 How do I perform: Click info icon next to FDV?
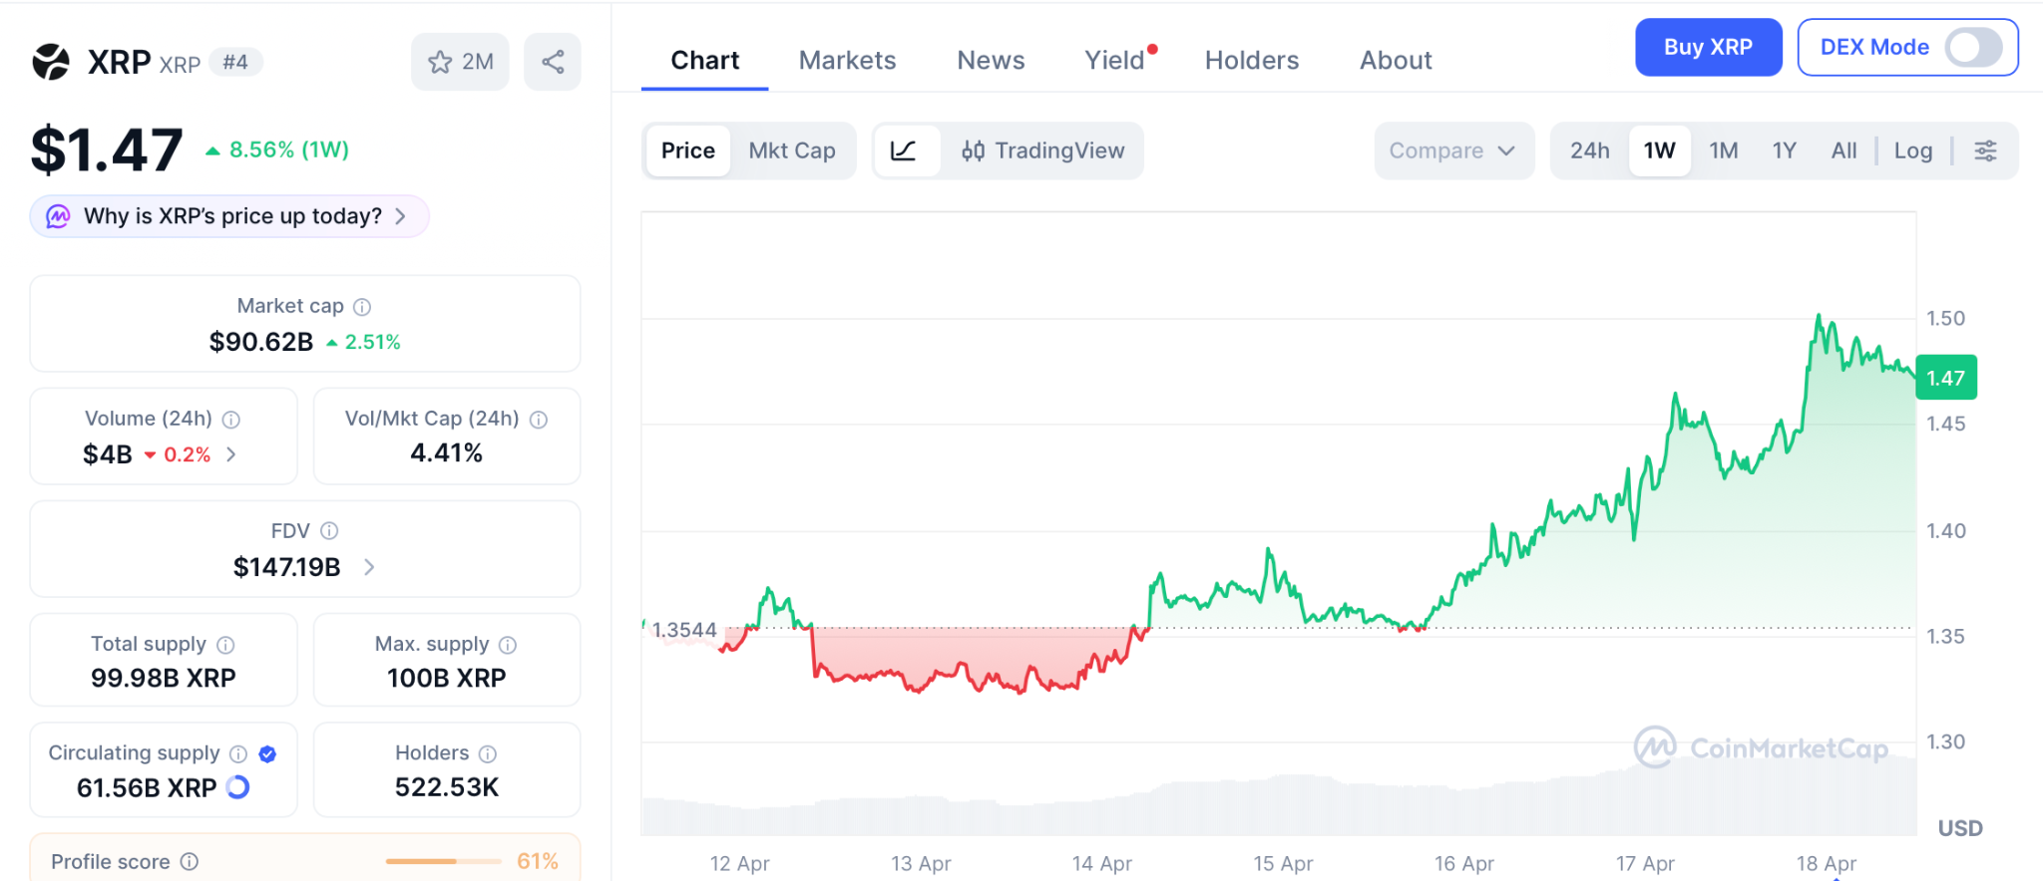[x=329, y=531]
